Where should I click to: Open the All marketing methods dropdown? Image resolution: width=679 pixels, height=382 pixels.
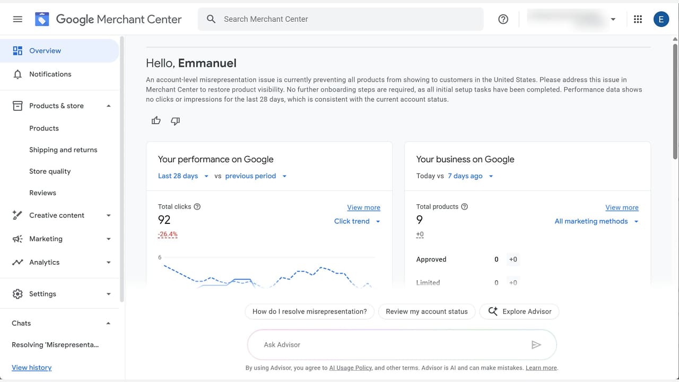pos(597,221)
